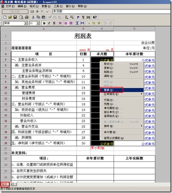This screenshot has height=193, width=172.
Task: Apply percent format icon
Action: coord(94,23)
